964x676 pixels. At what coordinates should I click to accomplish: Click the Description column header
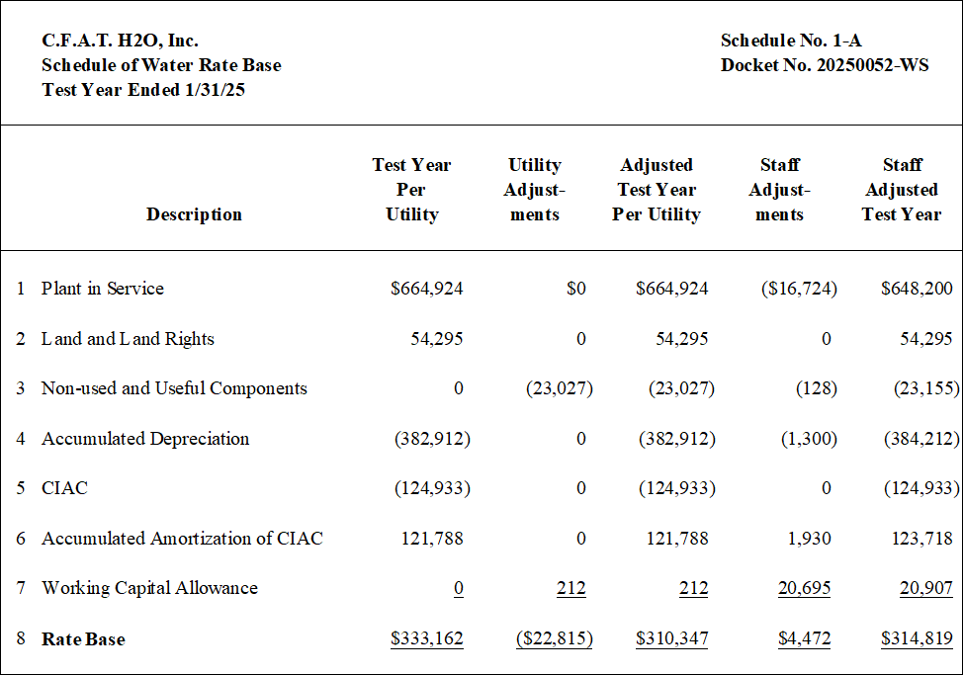194,214
